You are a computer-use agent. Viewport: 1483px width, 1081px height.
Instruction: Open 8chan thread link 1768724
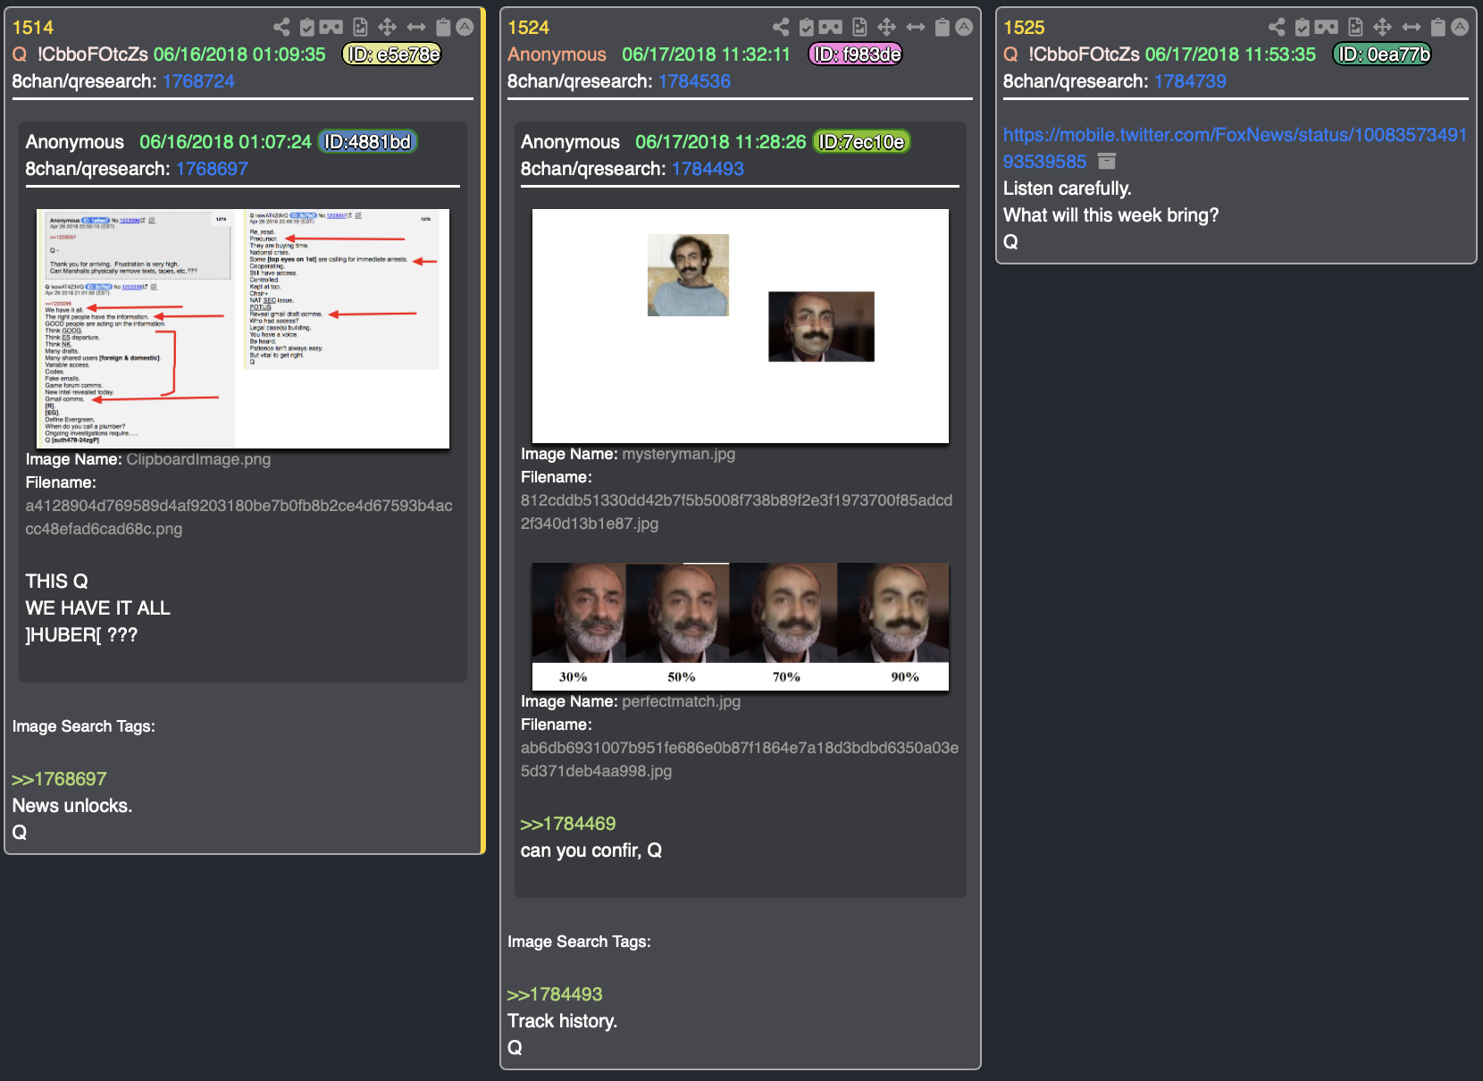pos(198,81)
